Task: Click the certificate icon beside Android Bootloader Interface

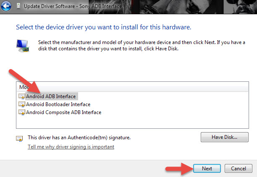Action: tap(22, 104)
